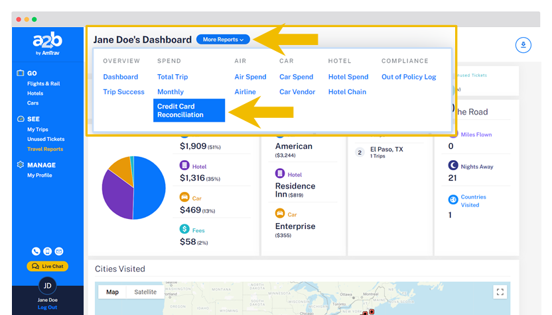The image size is (552, 315).
Task: Open the Out of Policy Log report
Action: tap(409, 77)
